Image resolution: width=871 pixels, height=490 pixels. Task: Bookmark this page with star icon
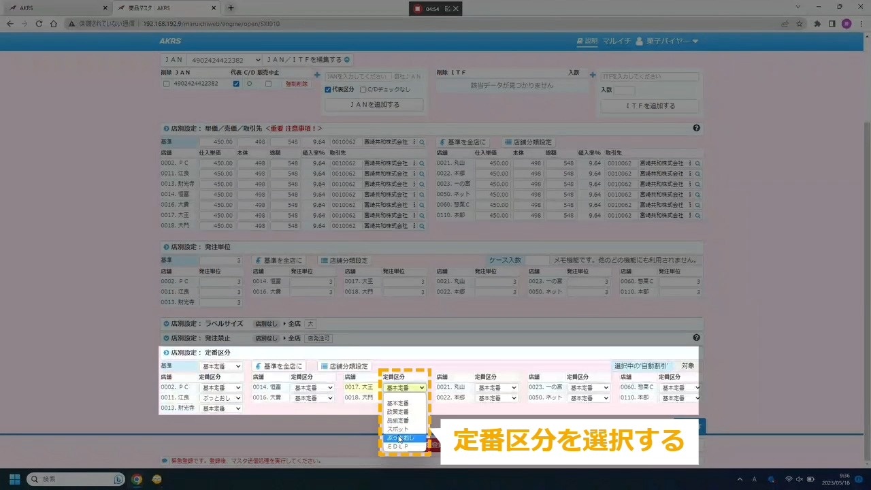tap(800, 24)
